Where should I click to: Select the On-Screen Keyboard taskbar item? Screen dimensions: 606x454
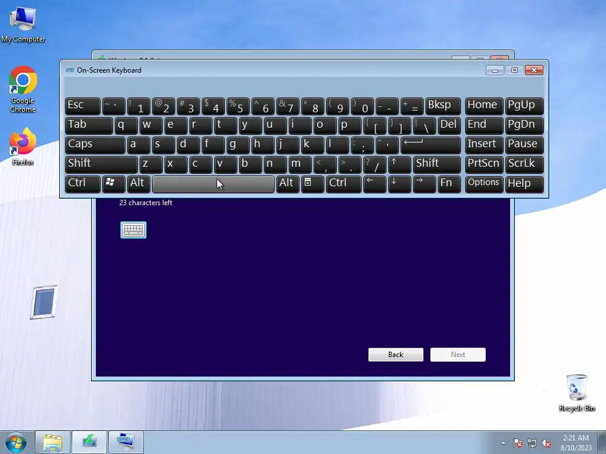click(126, 442)
